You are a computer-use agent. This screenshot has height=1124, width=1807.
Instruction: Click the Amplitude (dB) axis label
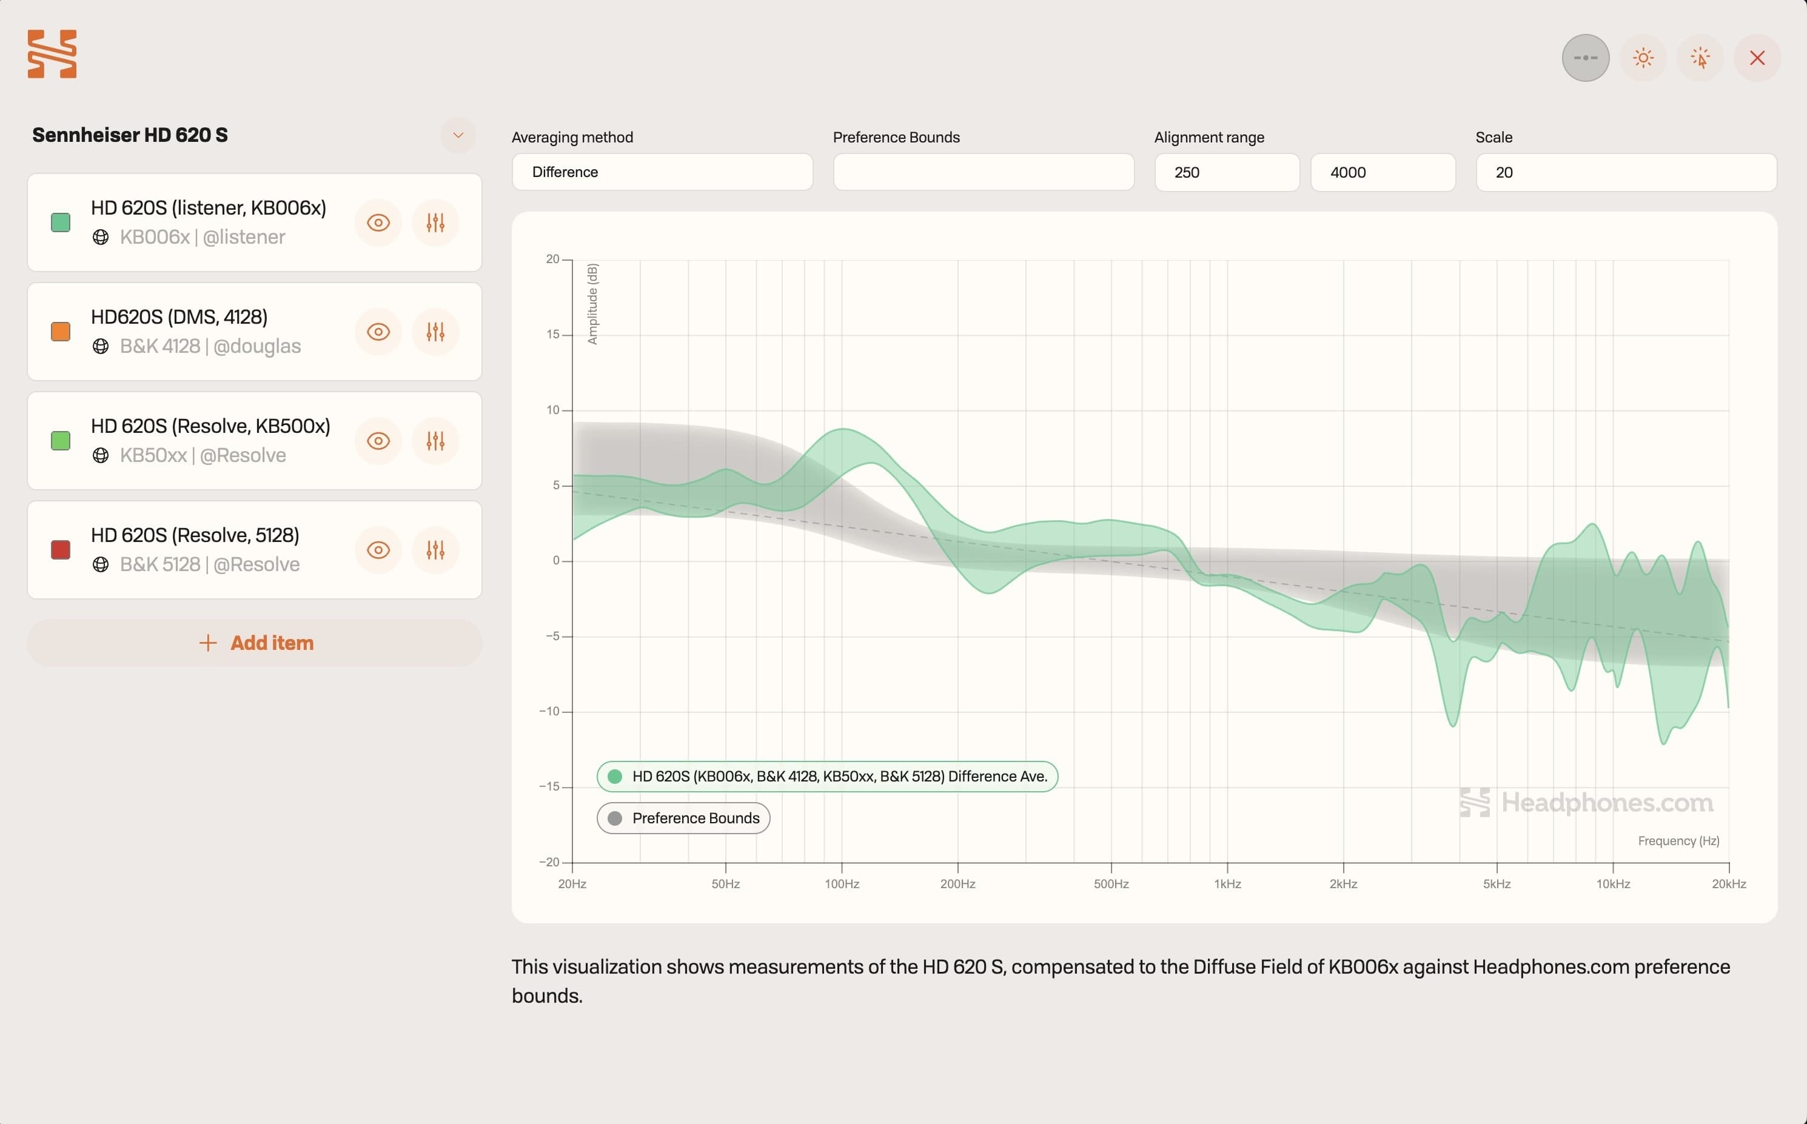(x=592, y=304)
